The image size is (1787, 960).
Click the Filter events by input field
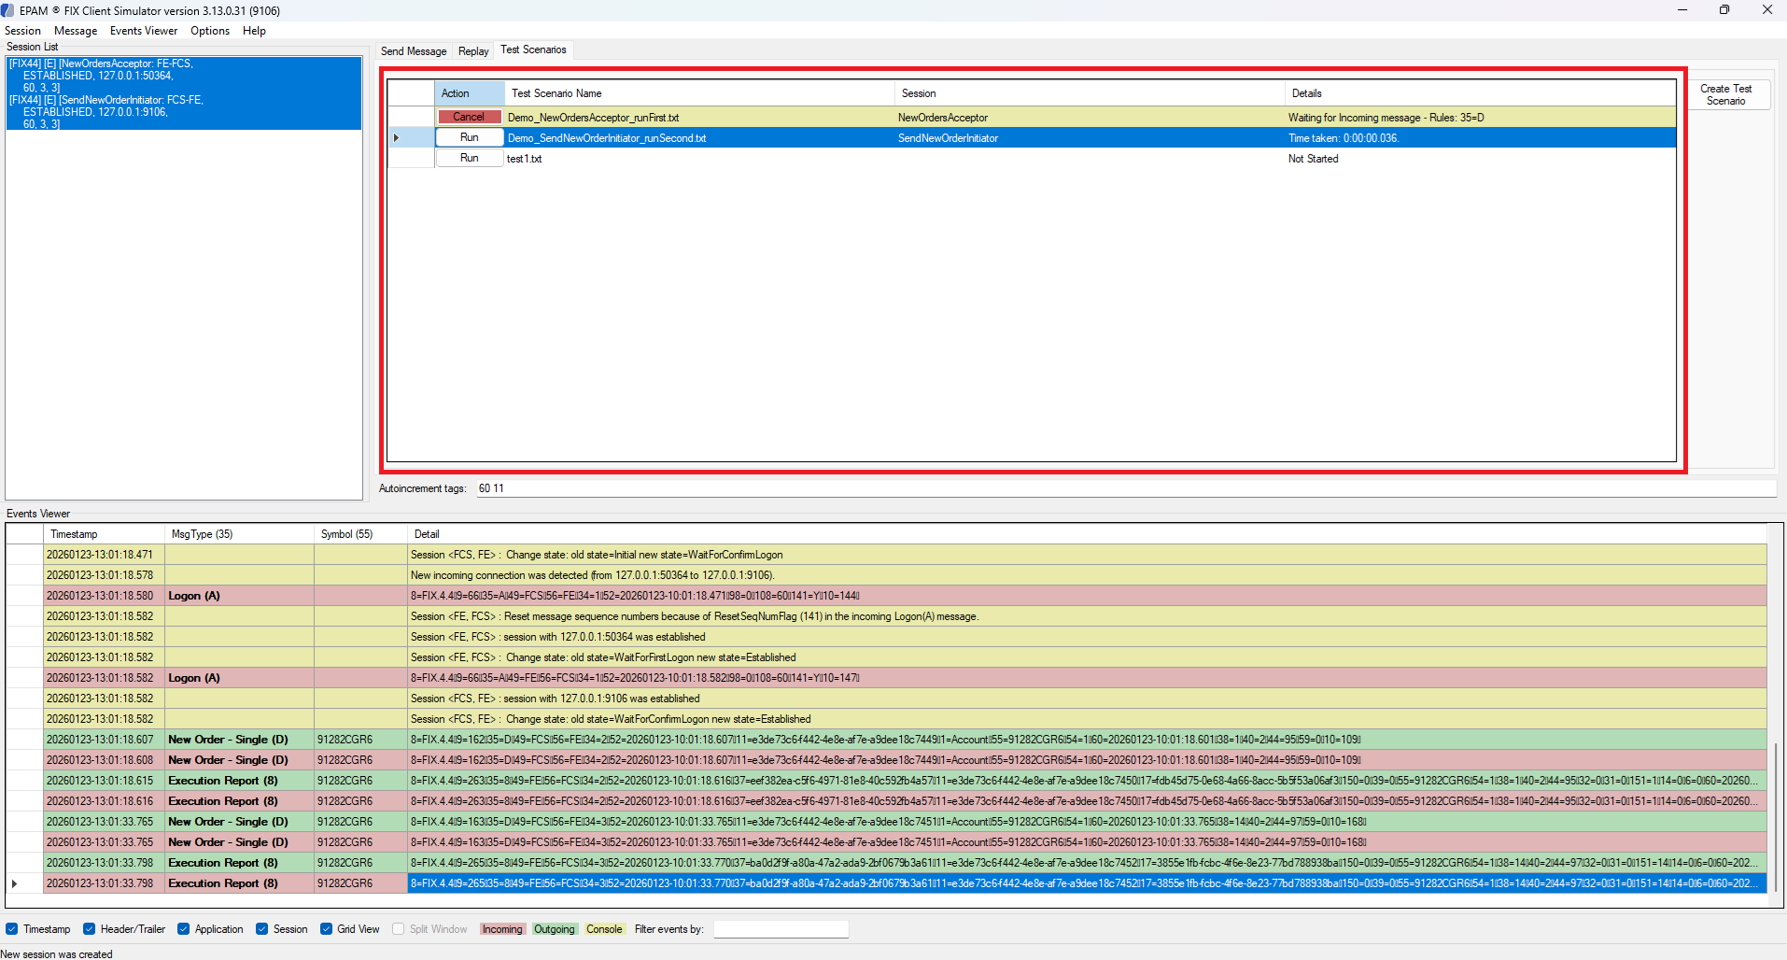click(x=781, y=929)
